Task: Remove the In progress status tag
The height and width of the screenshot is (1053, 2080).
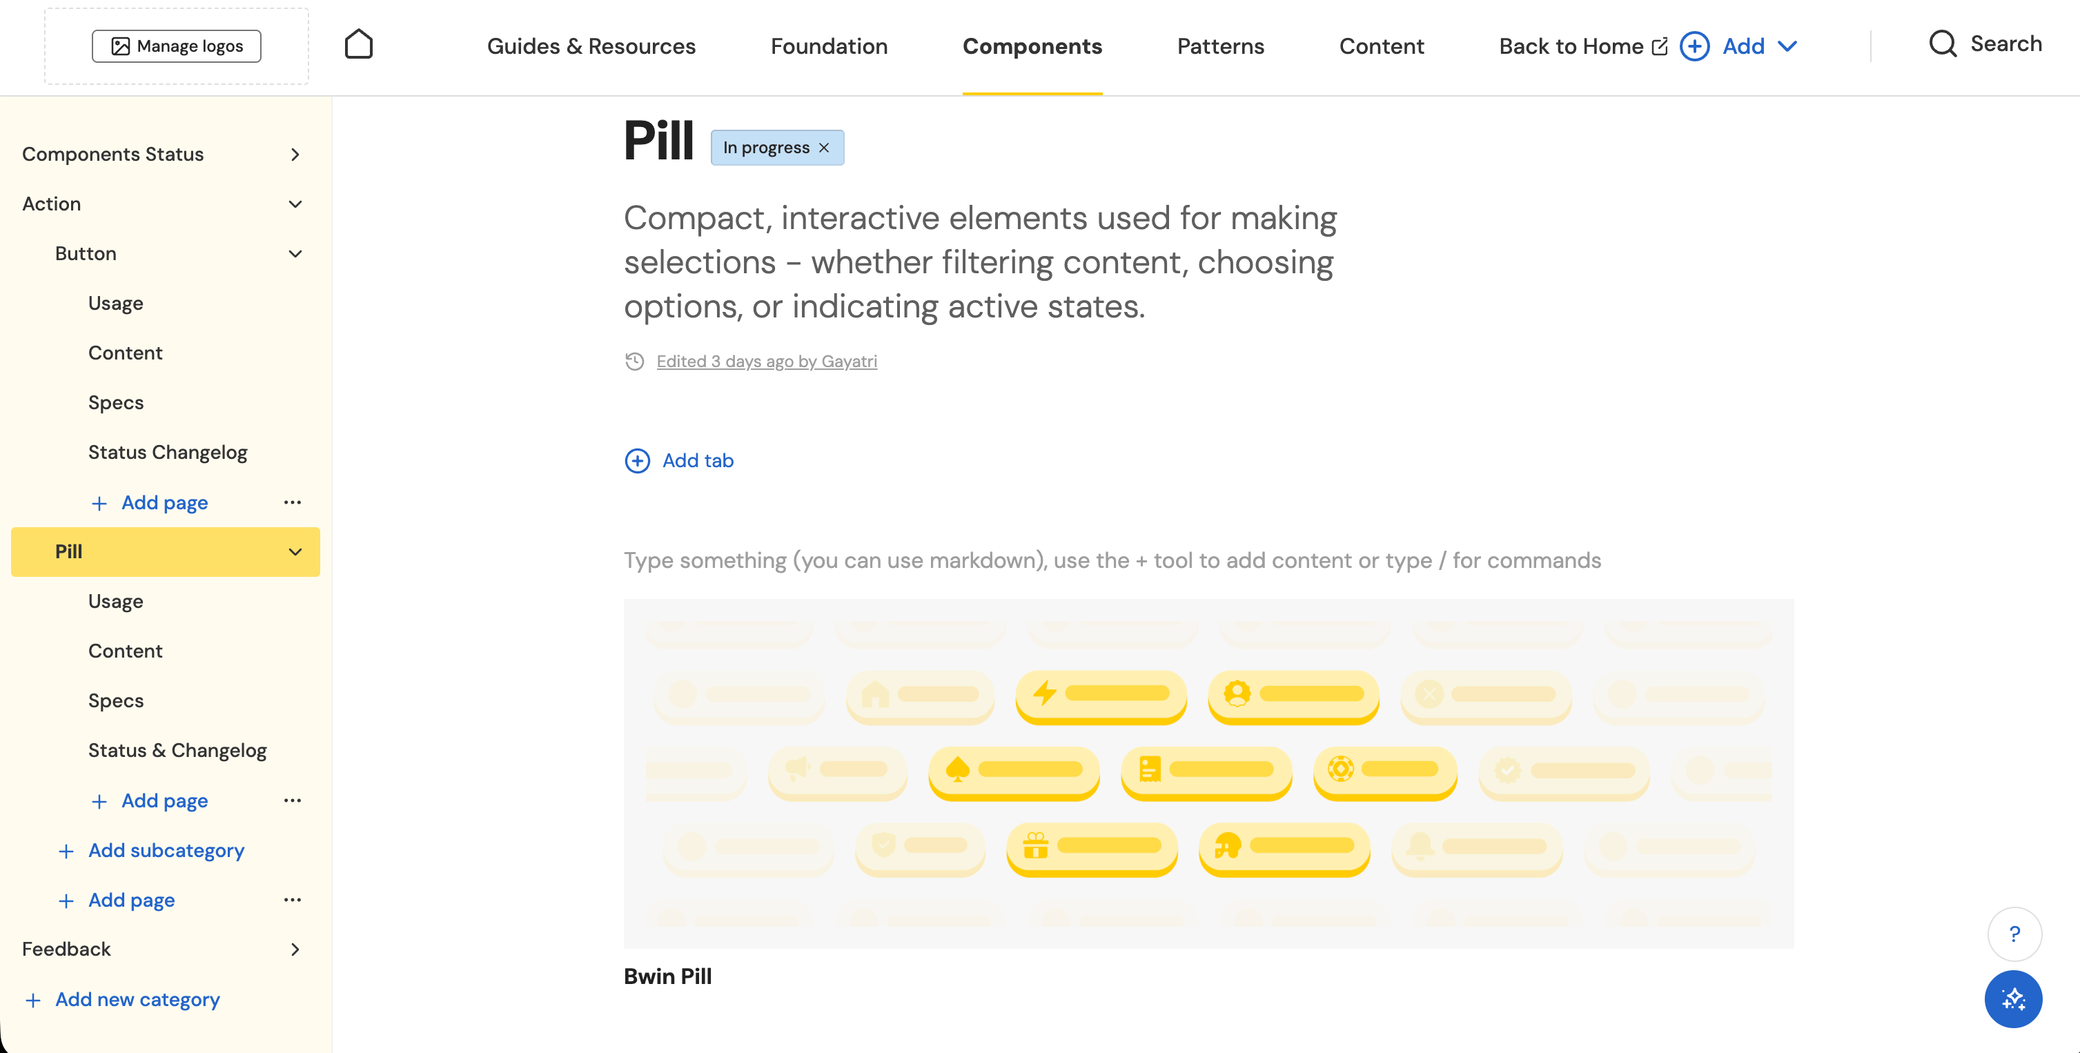Action: pos(823,148)
